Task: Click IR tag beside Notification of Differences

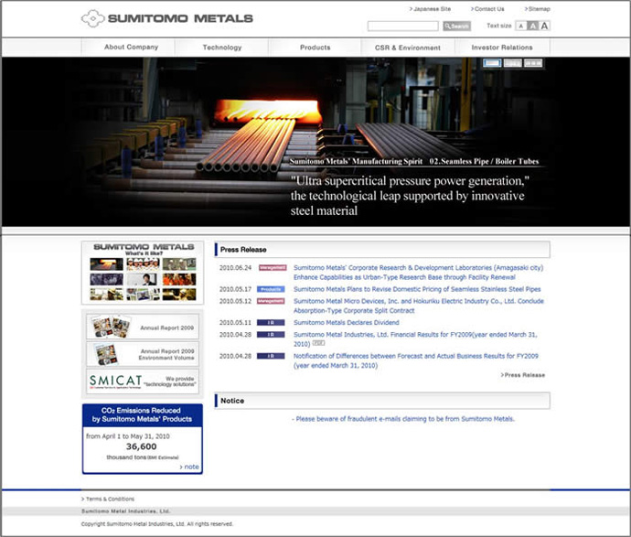Action: [271, 356]
